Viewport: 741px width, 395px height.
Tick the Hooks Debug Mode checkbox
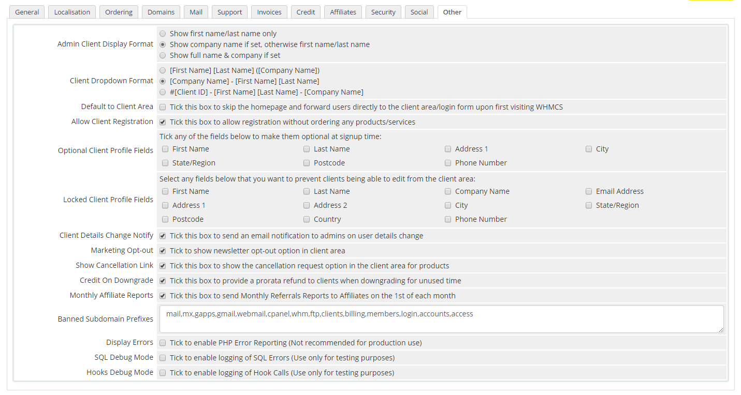163,373
